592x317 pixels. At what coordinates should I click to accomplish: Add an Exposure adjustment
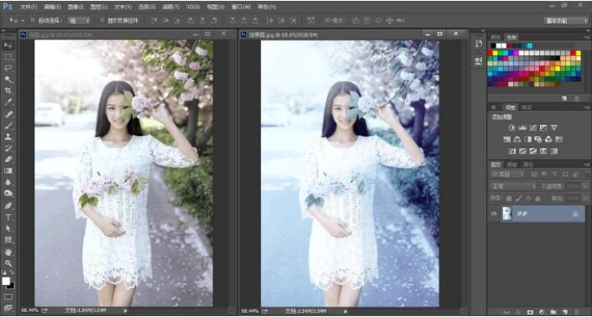click(543, 127)
